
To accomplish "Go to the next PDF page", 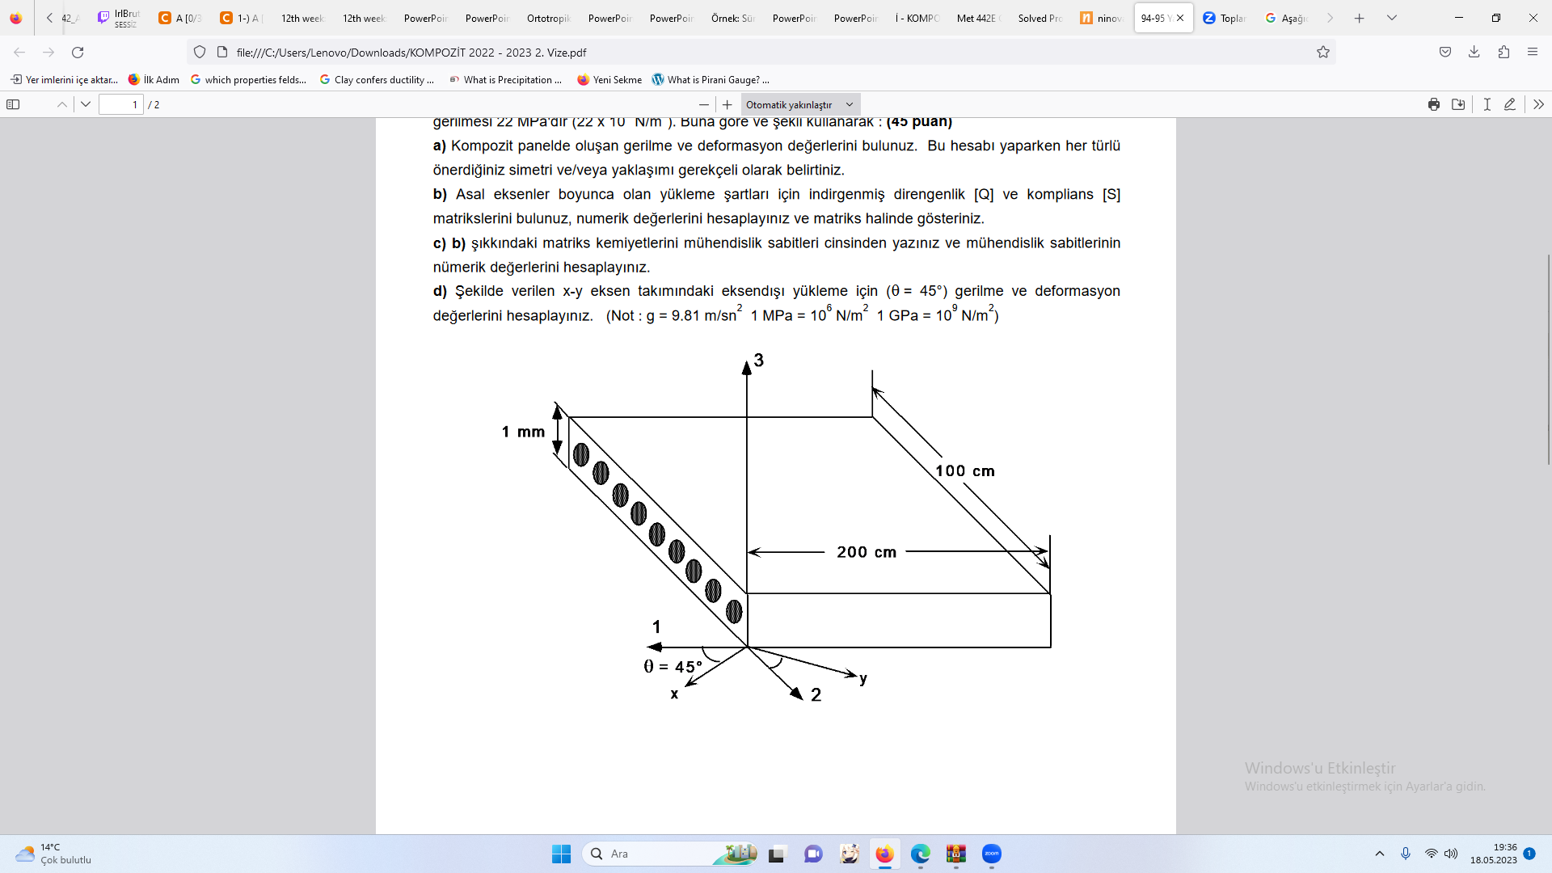I will coord(86,104).
